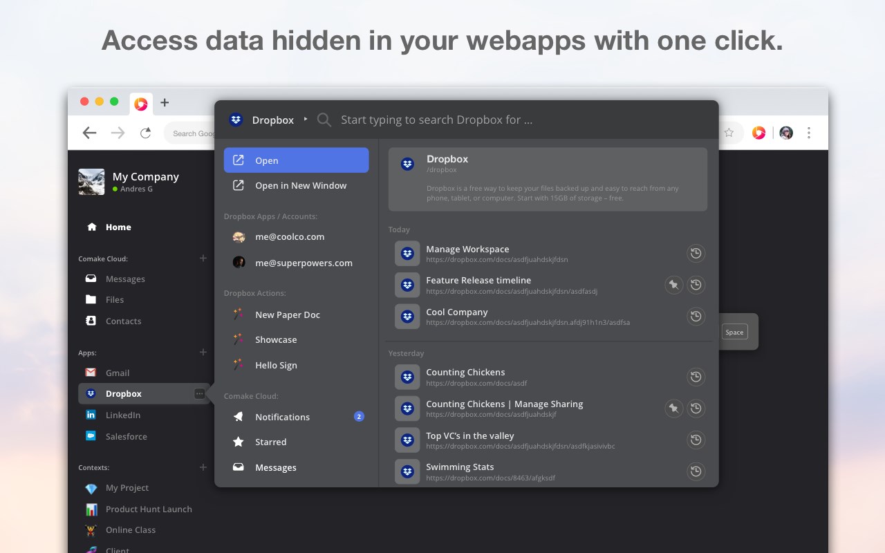The width and height of the screenshot is (885, 553).
Task: Select the Dropbox app in left sidebar
Action: (x=144, y=394)
